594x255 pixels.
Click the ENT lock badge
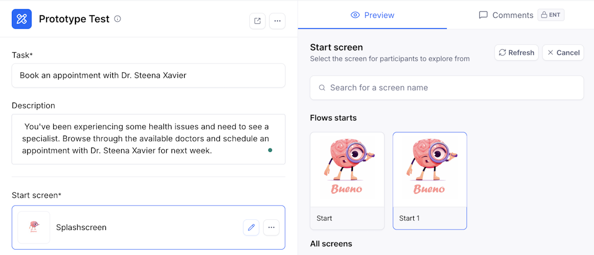(x=551, y=15)
